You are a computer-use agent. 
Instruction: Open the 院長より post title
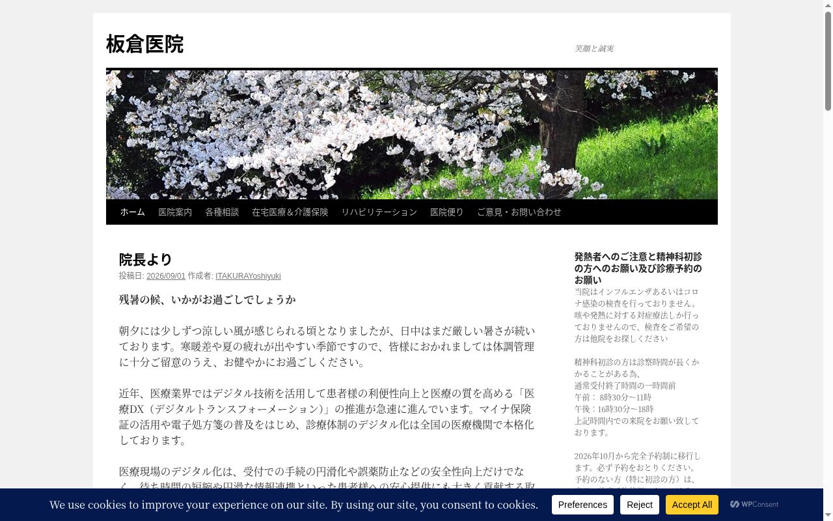[146, 260]
